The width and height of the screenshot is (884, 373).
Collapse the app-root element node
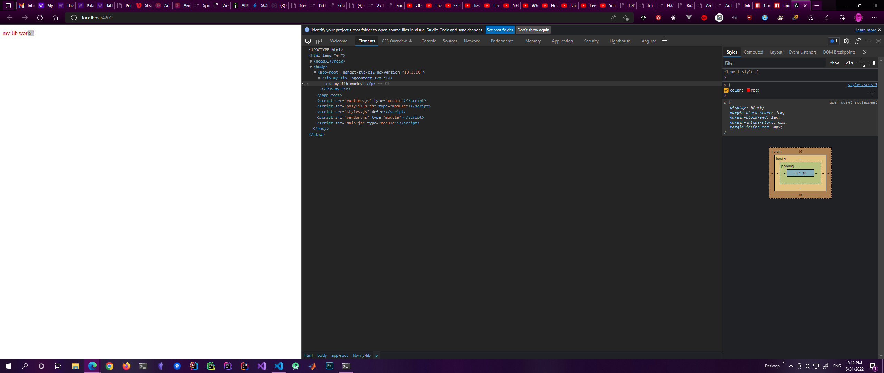[315, 72]
